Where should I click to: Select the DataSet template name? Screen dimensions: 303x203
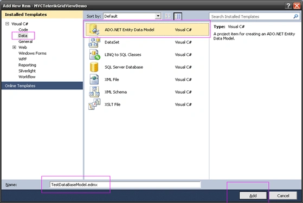(x=112, y=42)
